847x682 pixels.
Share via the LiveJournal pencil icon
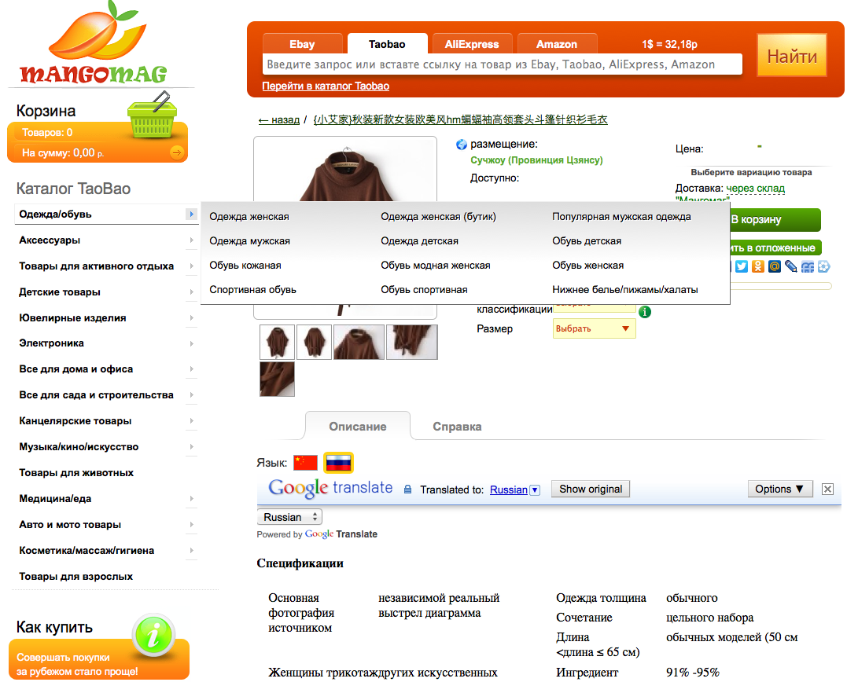point(791,266)
